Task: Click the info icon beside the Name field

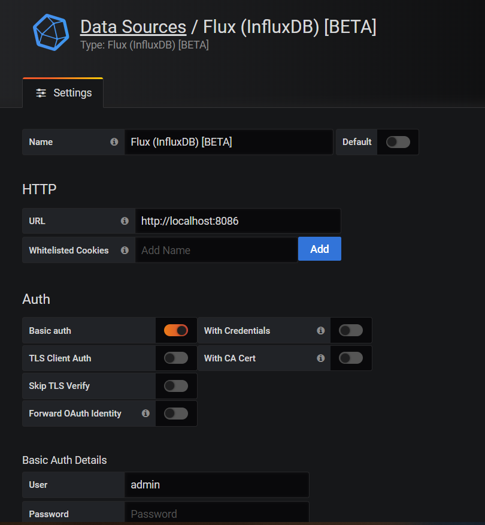Action: point(114,142)
